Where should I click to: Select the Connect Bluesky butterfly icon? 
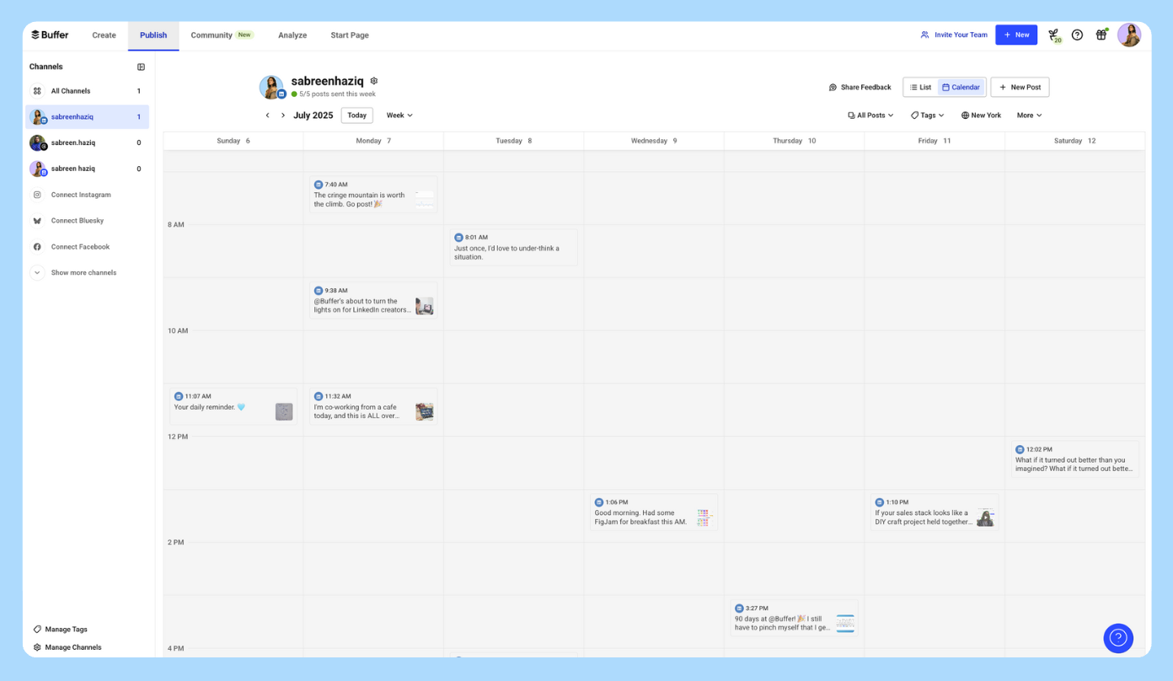click(36, 220)
